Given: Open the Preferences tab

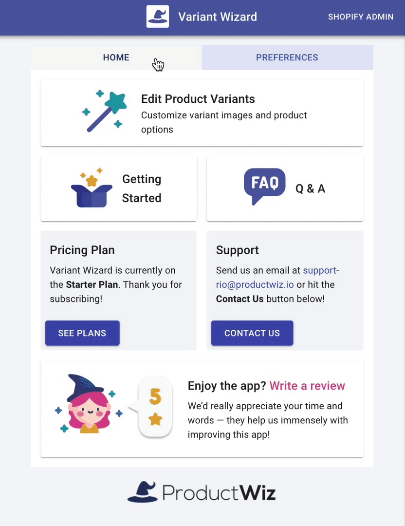Looking at the screenshot, I should 287,57.
